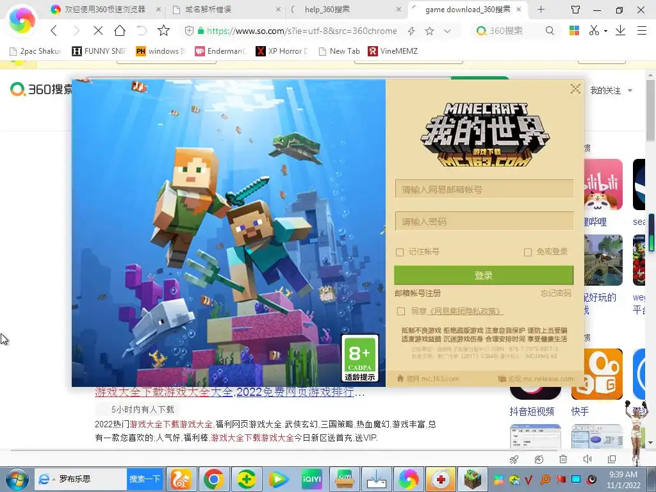The width and height of the screenshot is (656, 492).
Task: Click the taskbar clock showing 9:39 AM
Action: (623, 480)
